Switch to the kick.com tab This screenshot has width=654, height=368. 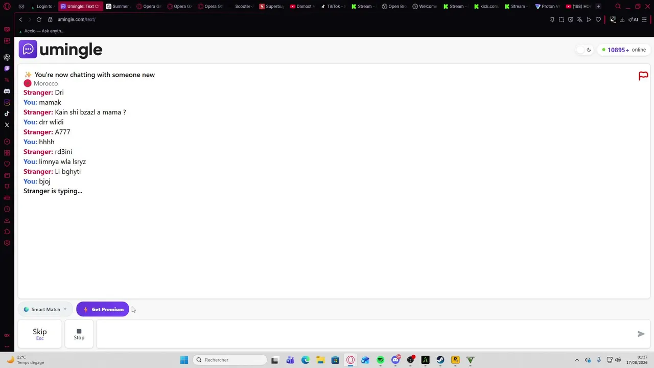point(486,7)
